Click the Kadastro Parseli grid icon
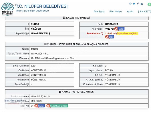The image size is (151, 113). pyautogui.click(x=64, y=18)
